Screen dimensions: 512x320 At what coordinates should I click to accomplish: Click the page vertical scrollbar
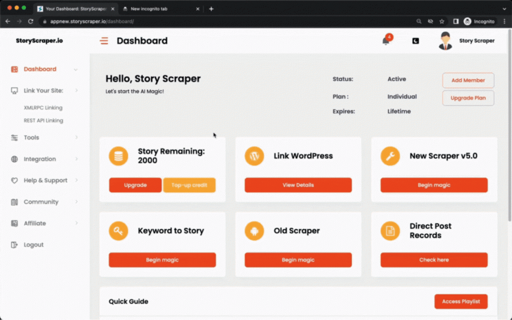point(509,125)
